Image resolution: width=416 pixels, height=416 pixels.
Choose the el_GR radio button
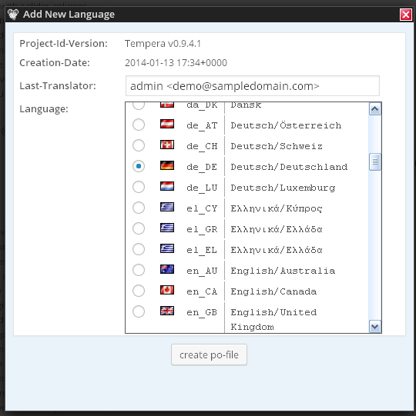pos(139,228)
